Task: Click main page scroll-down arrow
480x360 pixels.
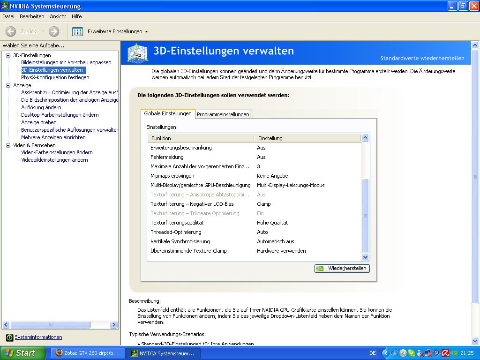Action: point(475,341)
